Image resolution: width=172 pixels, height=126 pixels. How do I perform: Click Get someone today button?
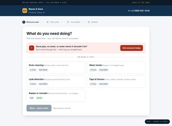point(132,48)
